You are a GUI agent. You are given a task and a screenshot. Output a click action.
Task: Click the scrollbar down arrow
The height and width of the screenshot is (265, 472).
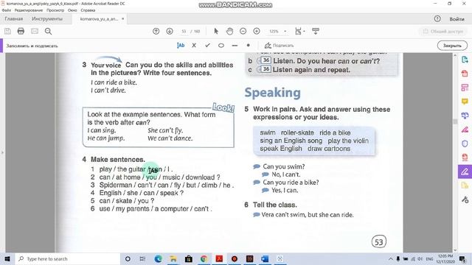[455, 250]
